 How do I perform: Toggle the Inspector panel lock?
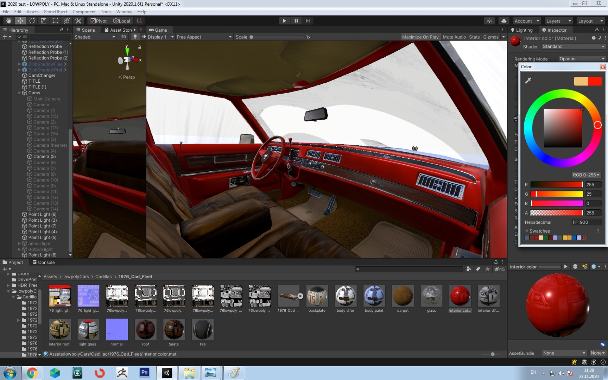[x=597, y=30]
